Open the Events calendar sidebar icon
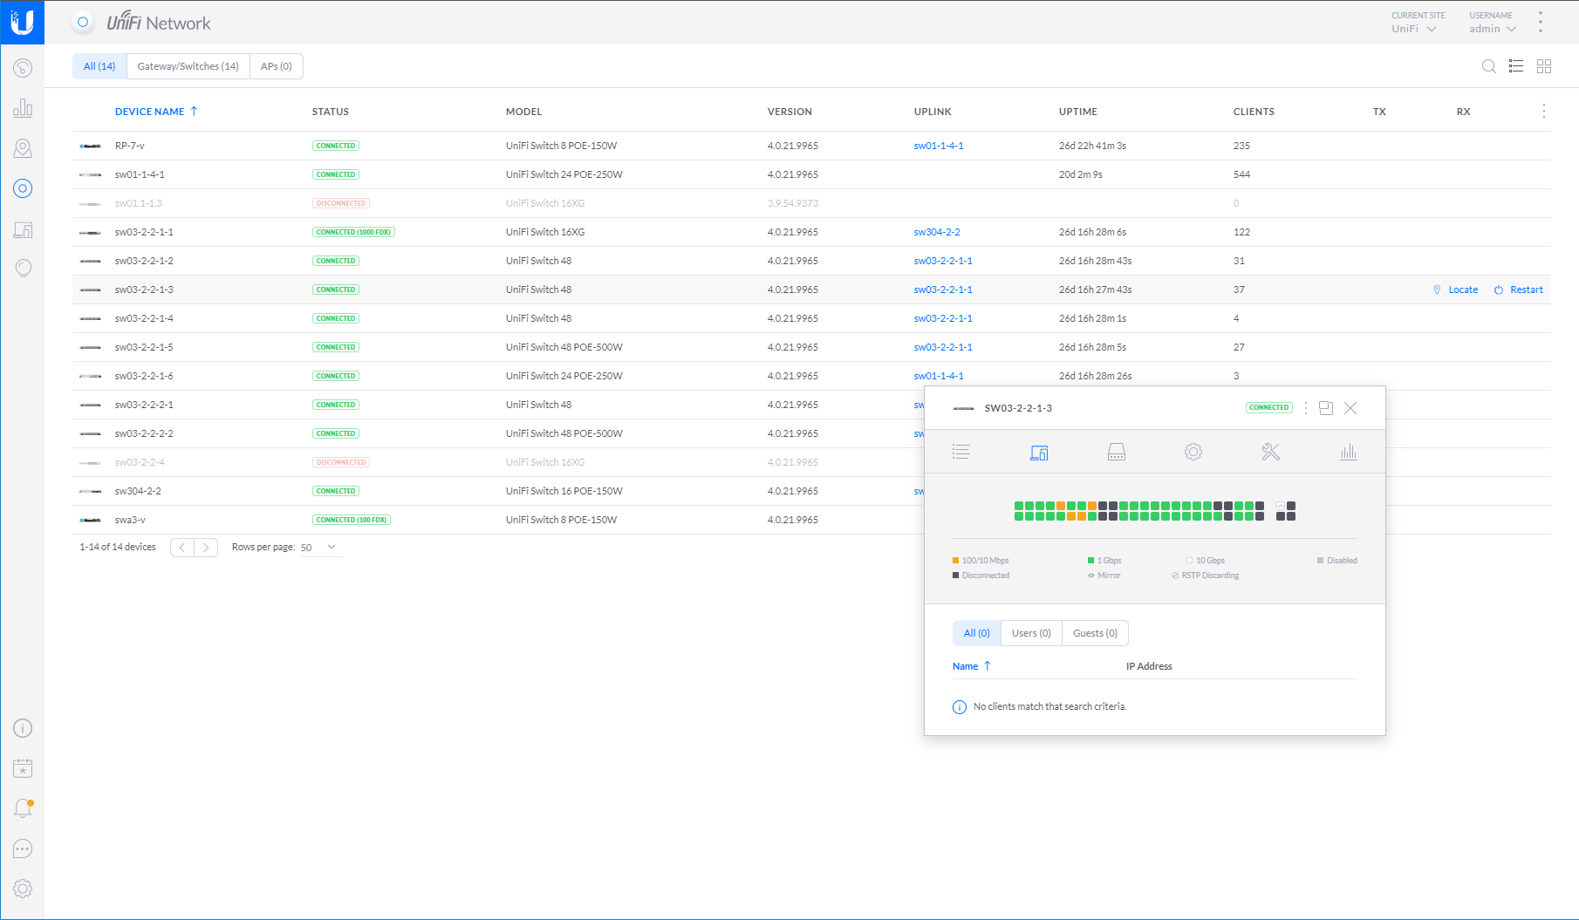Screen dimensions: 1579x920 coord(23,768)
